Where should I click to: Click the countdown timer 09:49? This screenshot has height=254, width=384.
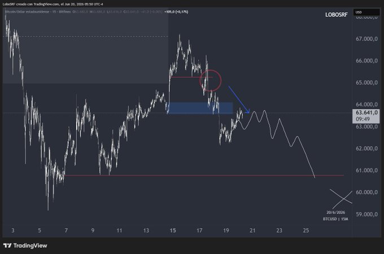pyautogui.click(x=363, y=119)
